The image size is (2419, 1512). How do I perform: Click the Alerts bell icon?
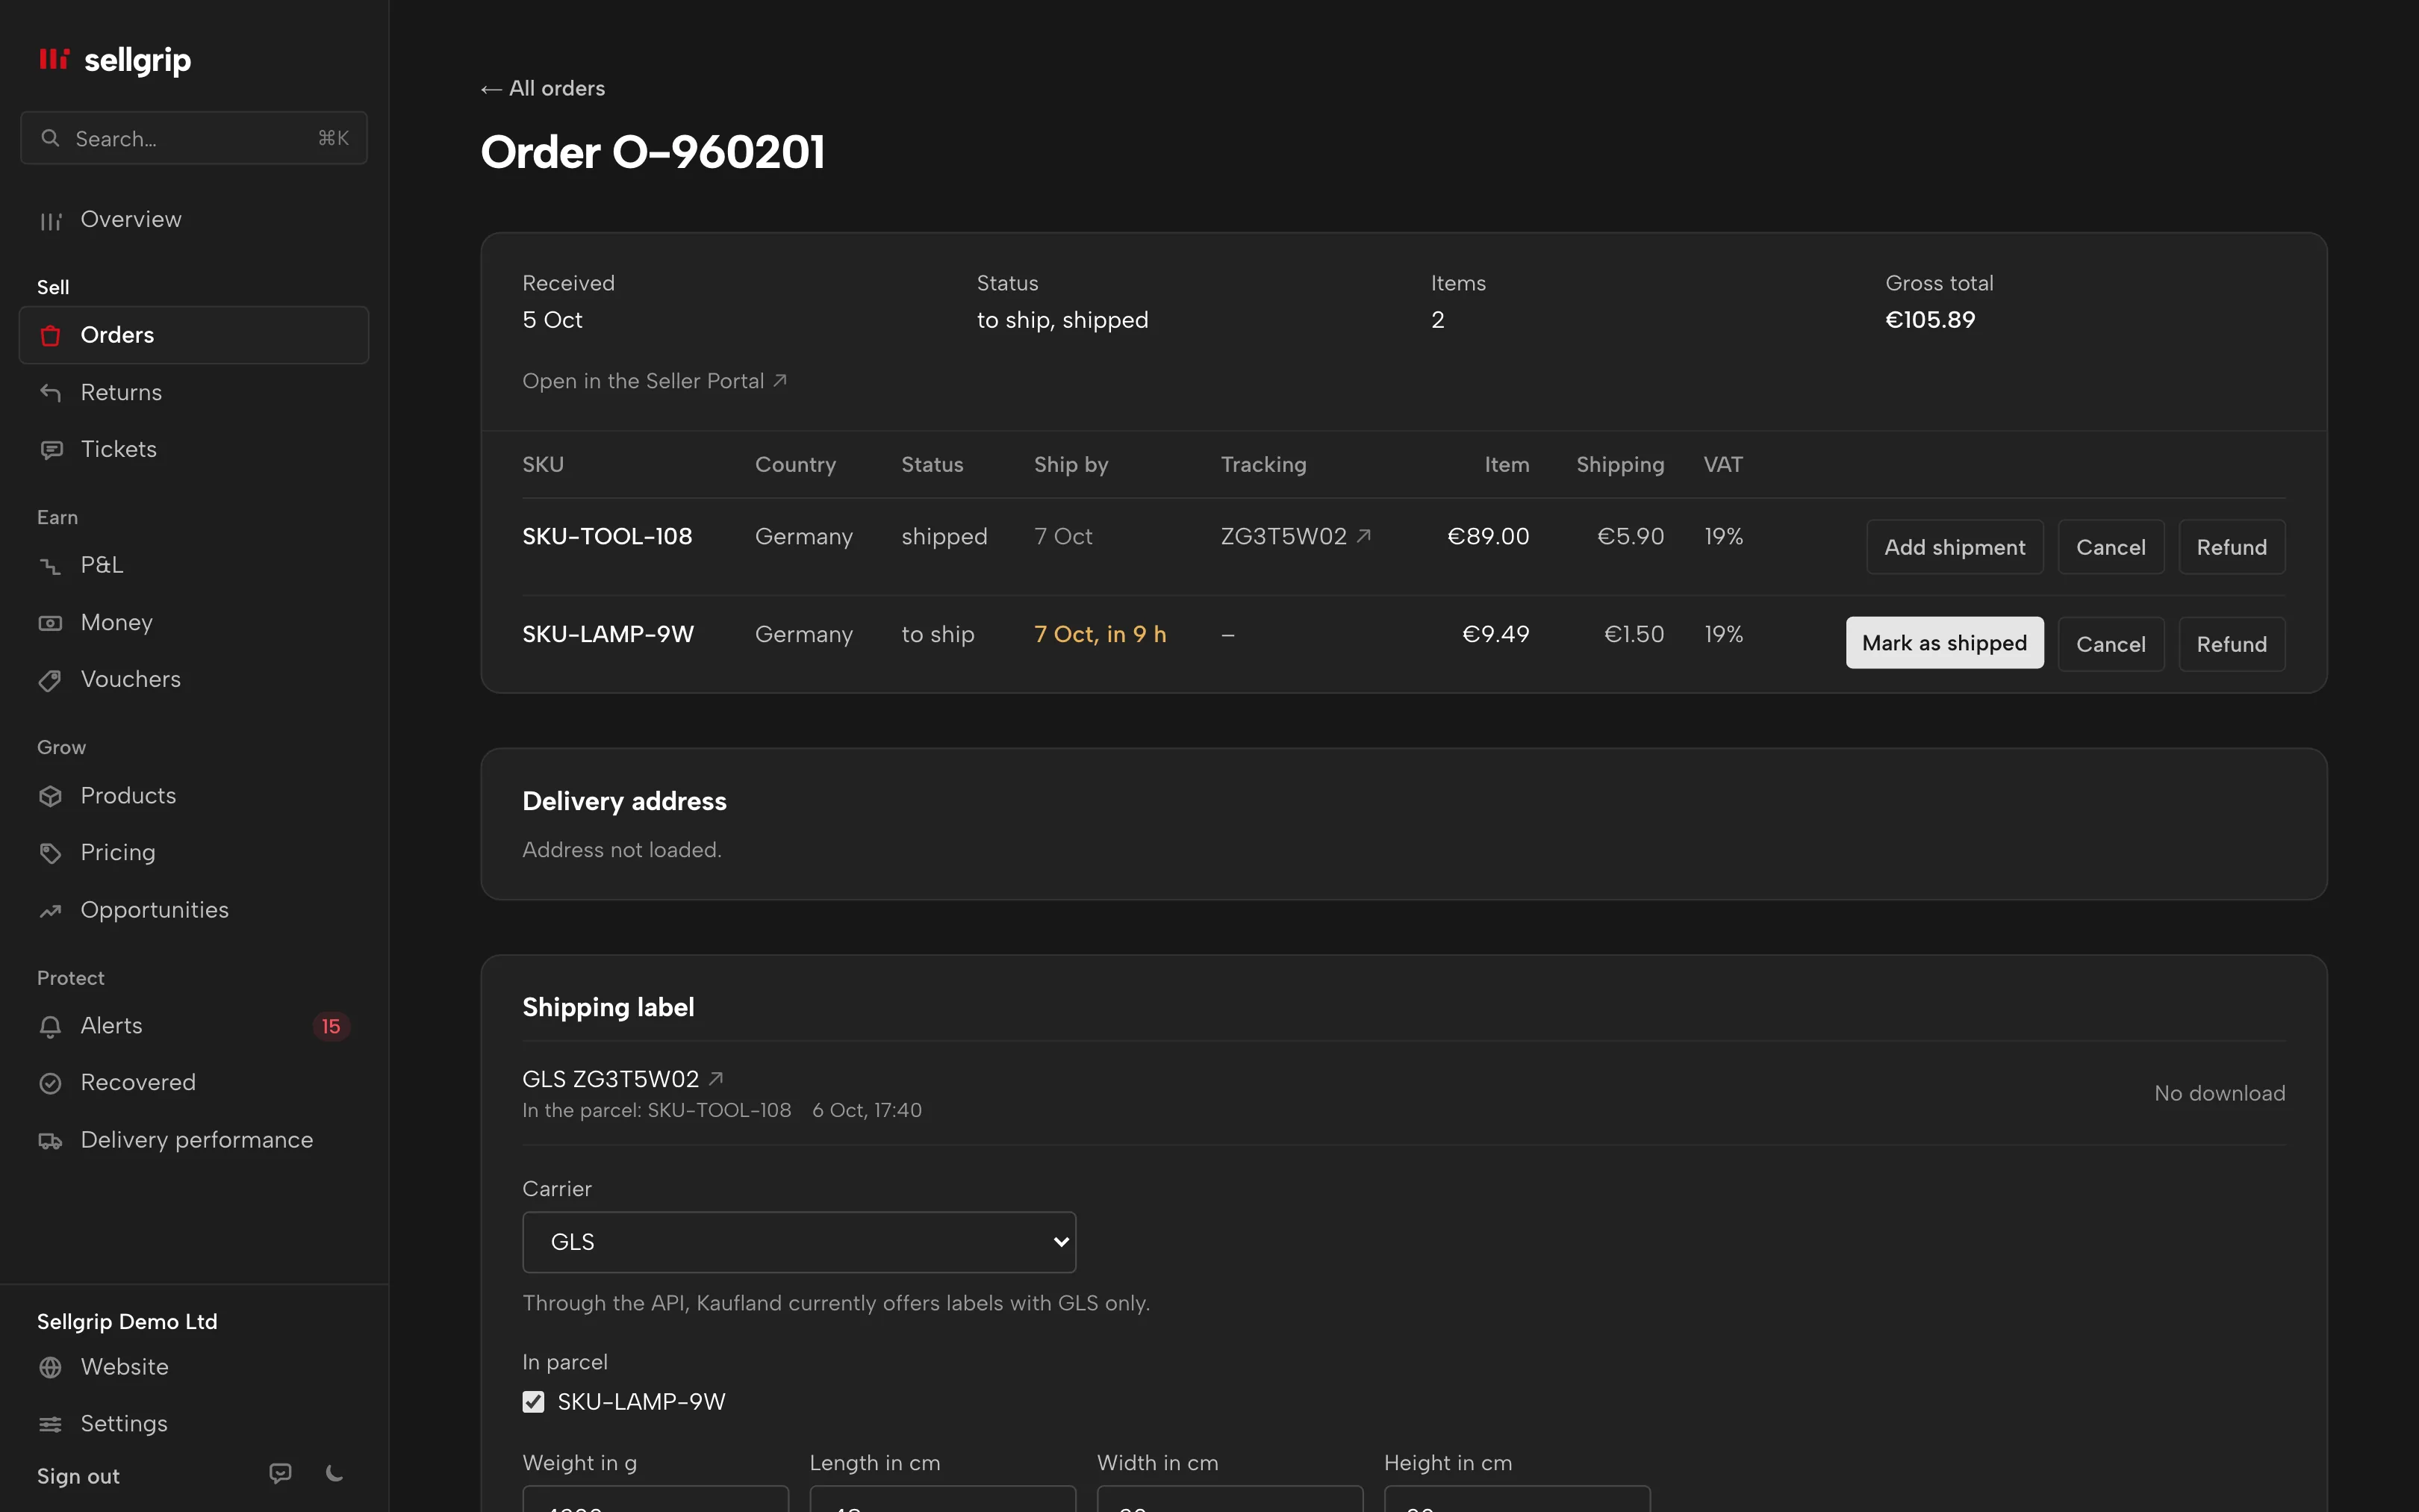[x=50, y=1026]
